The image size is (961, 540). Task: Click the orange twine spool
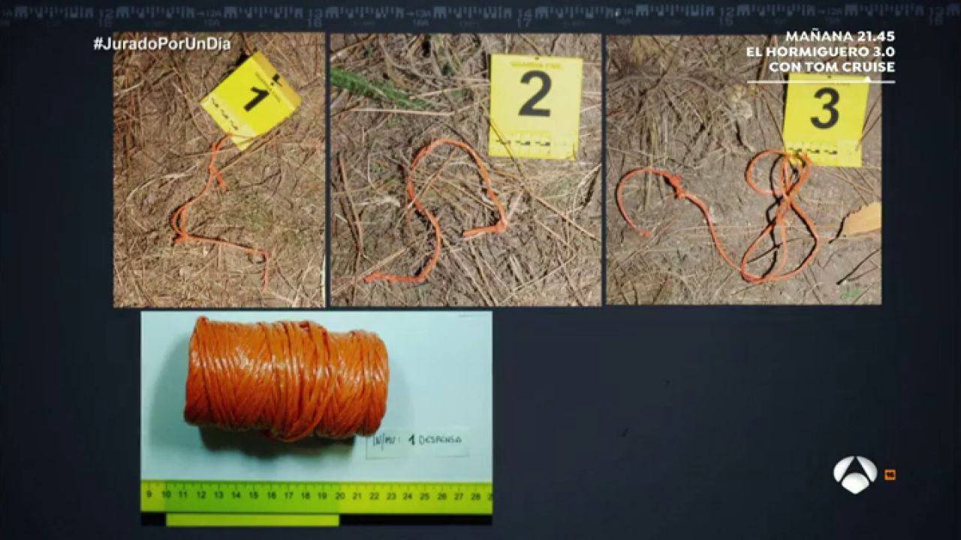(287, 379)
